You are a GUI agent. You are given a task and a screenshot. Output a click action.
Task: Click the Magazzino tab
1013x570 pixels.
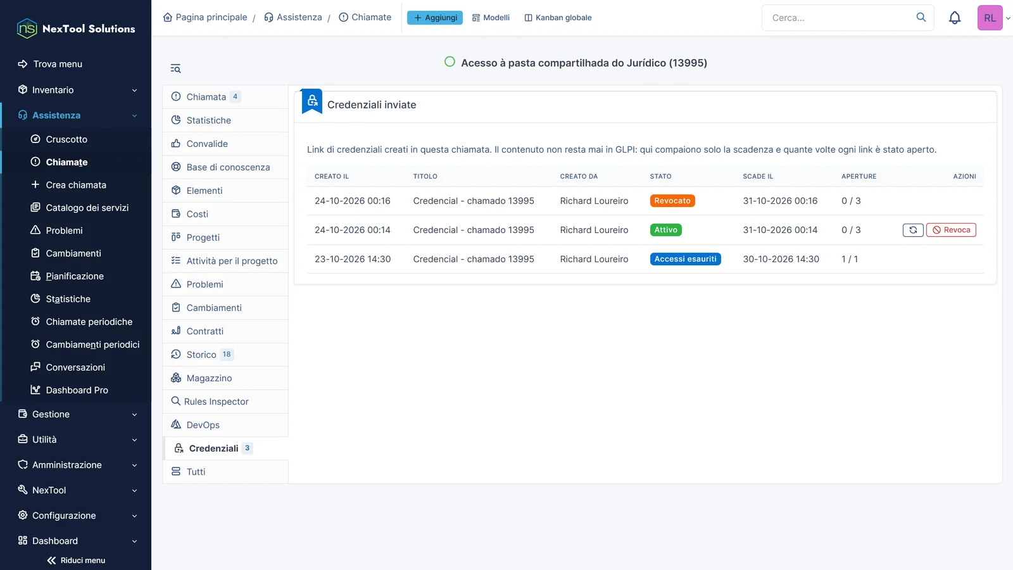pos(225,378)
